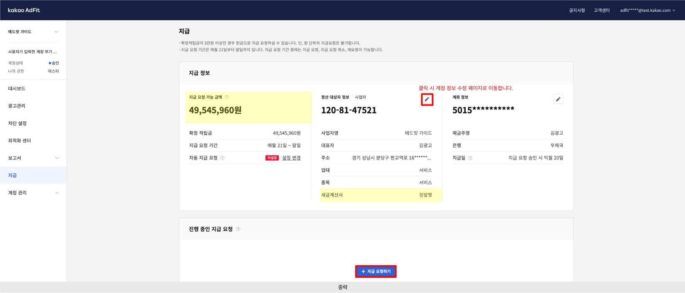
Task: Click the 설정 변경 link
Action: (x=291, y=158)
